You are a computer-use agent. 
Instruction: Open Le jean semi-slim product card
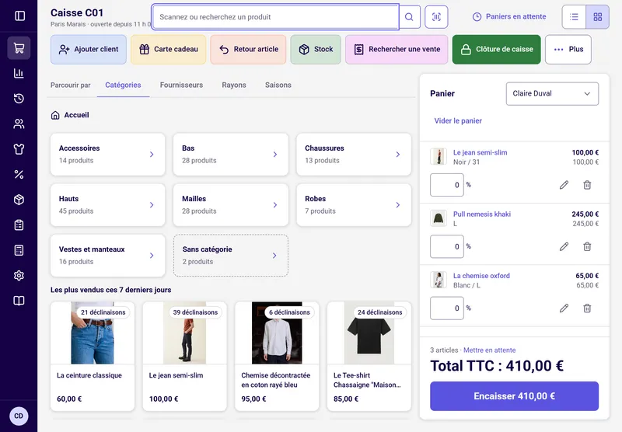pos(184,357)
